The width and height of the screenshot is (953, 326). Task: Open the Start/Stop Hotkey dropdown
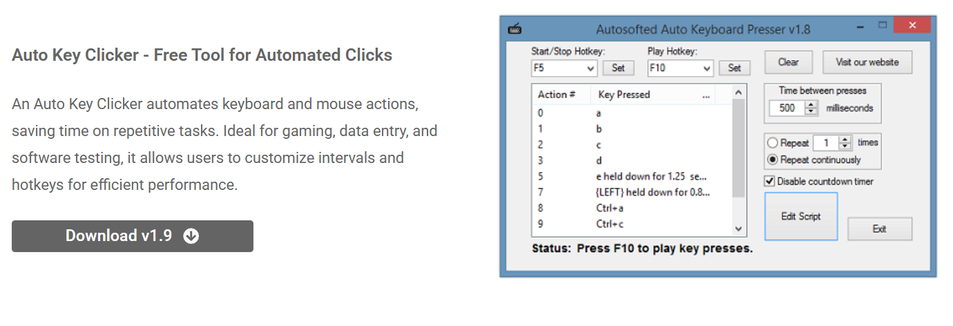pos(590,68)
